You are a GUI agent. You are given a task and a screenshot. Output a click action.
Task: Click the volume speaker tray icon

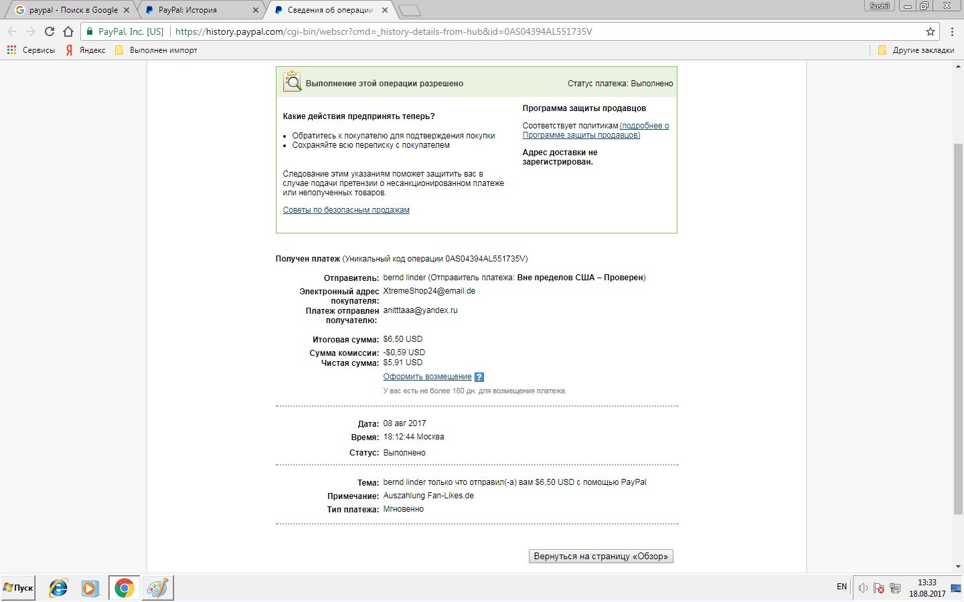[x=863, y=588]
